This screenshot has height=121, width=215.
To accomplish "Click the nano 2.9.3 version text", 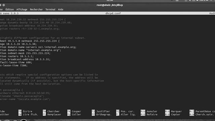I will [x=11, y=13].
